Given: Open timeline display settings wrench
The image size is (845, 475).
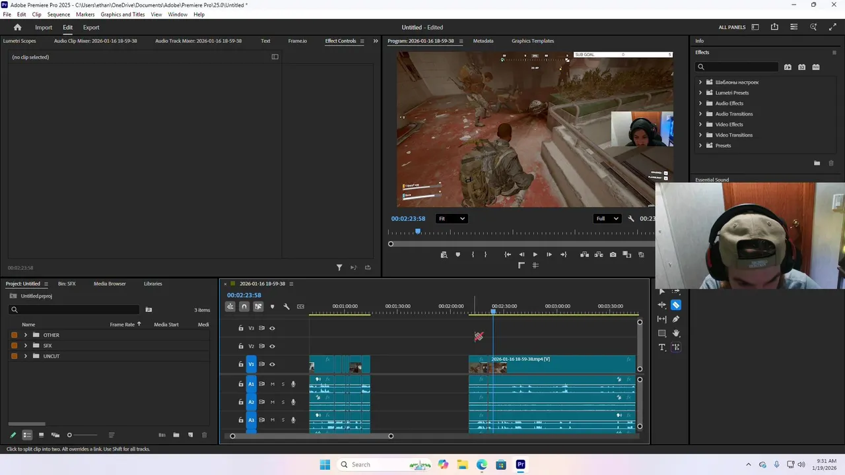Looking at the screenshot, I should 287,306.
